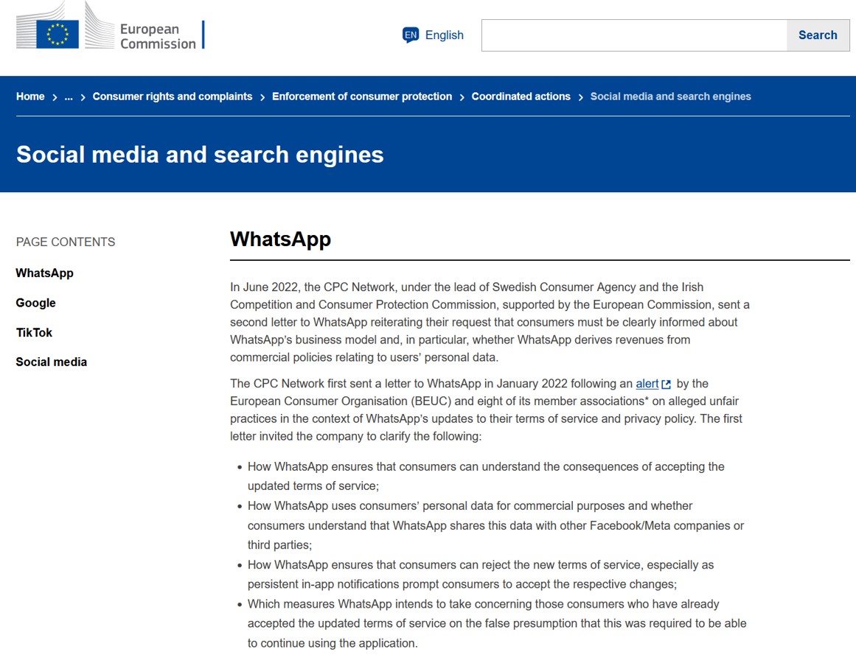Screen dimensions: 856x663
Task: Click bullet about understanding consequences of accepting
Action: (486, 477)
